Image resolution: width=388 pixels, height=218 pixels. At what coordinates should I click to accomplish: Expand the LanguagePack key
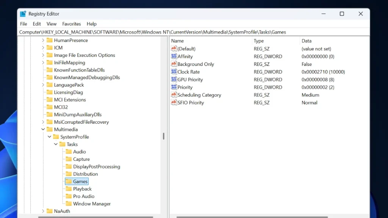pyautogui.click(x=43, y=85)
